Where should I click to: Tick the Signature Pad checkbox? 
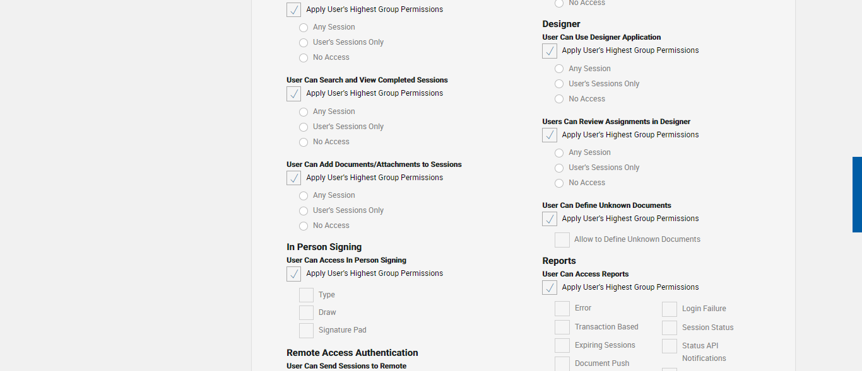tap(306, 330)
